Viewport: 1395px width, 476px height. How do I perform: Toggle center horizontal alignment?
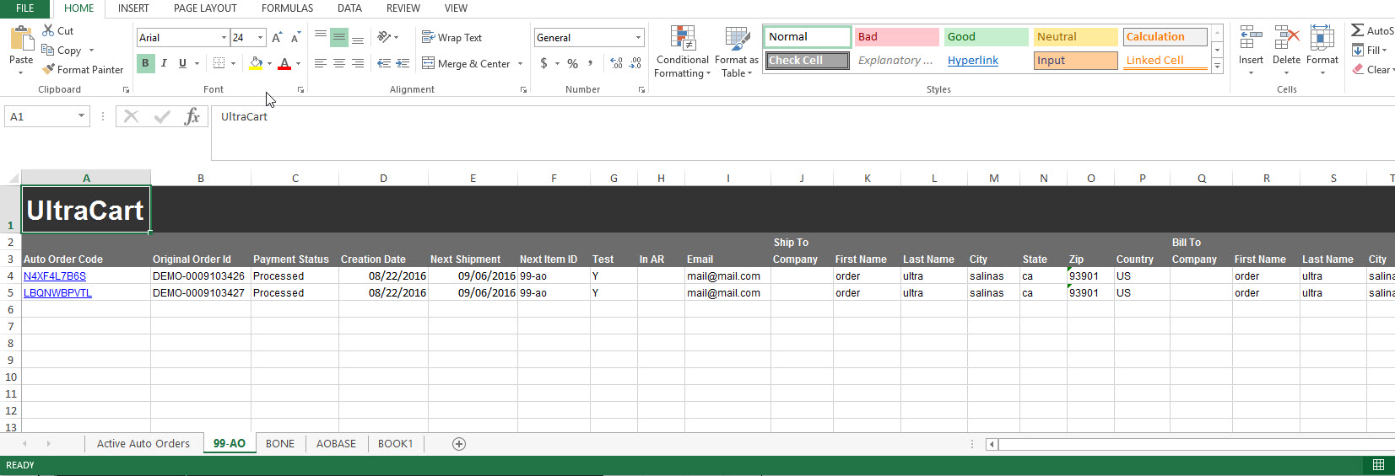339,63
